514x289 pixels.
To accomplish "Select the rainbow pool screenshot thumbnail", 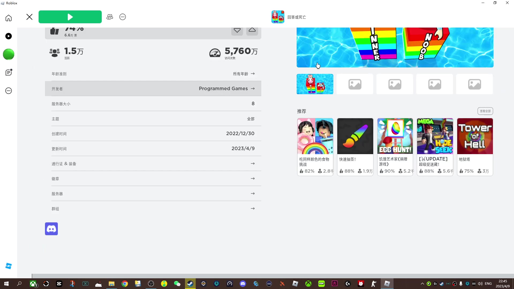I will pyautogui.click(x=315, y=84).
